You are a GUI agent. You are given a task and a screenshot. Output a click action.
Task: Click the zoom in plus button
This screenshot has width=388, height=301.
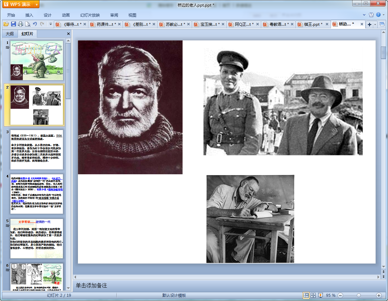pos(379,295)
